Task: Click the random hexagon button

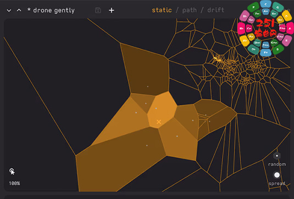Action: [x=277, y=156]
